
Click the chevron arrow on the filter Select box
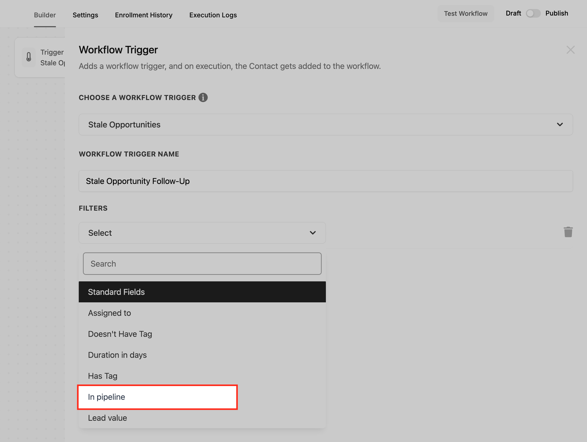pyautogui.click(x=313, y=233)
